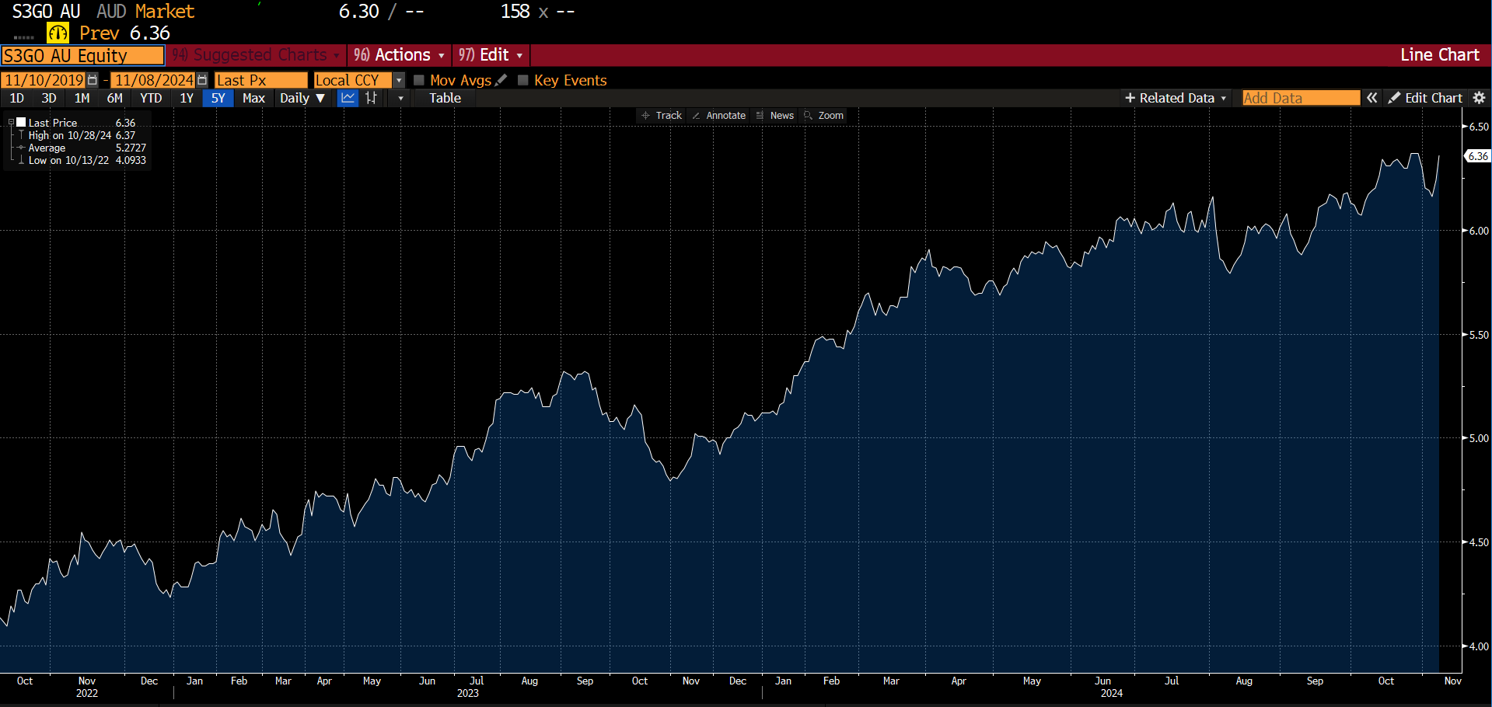1492x707 pixels.
Task: Open the Actions menu
Action: pos(399,55)
